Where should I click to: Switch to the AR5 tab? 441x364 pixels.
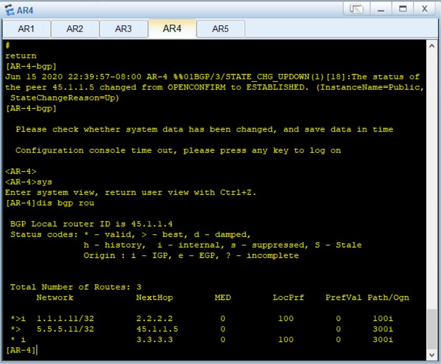coord(221,29)
